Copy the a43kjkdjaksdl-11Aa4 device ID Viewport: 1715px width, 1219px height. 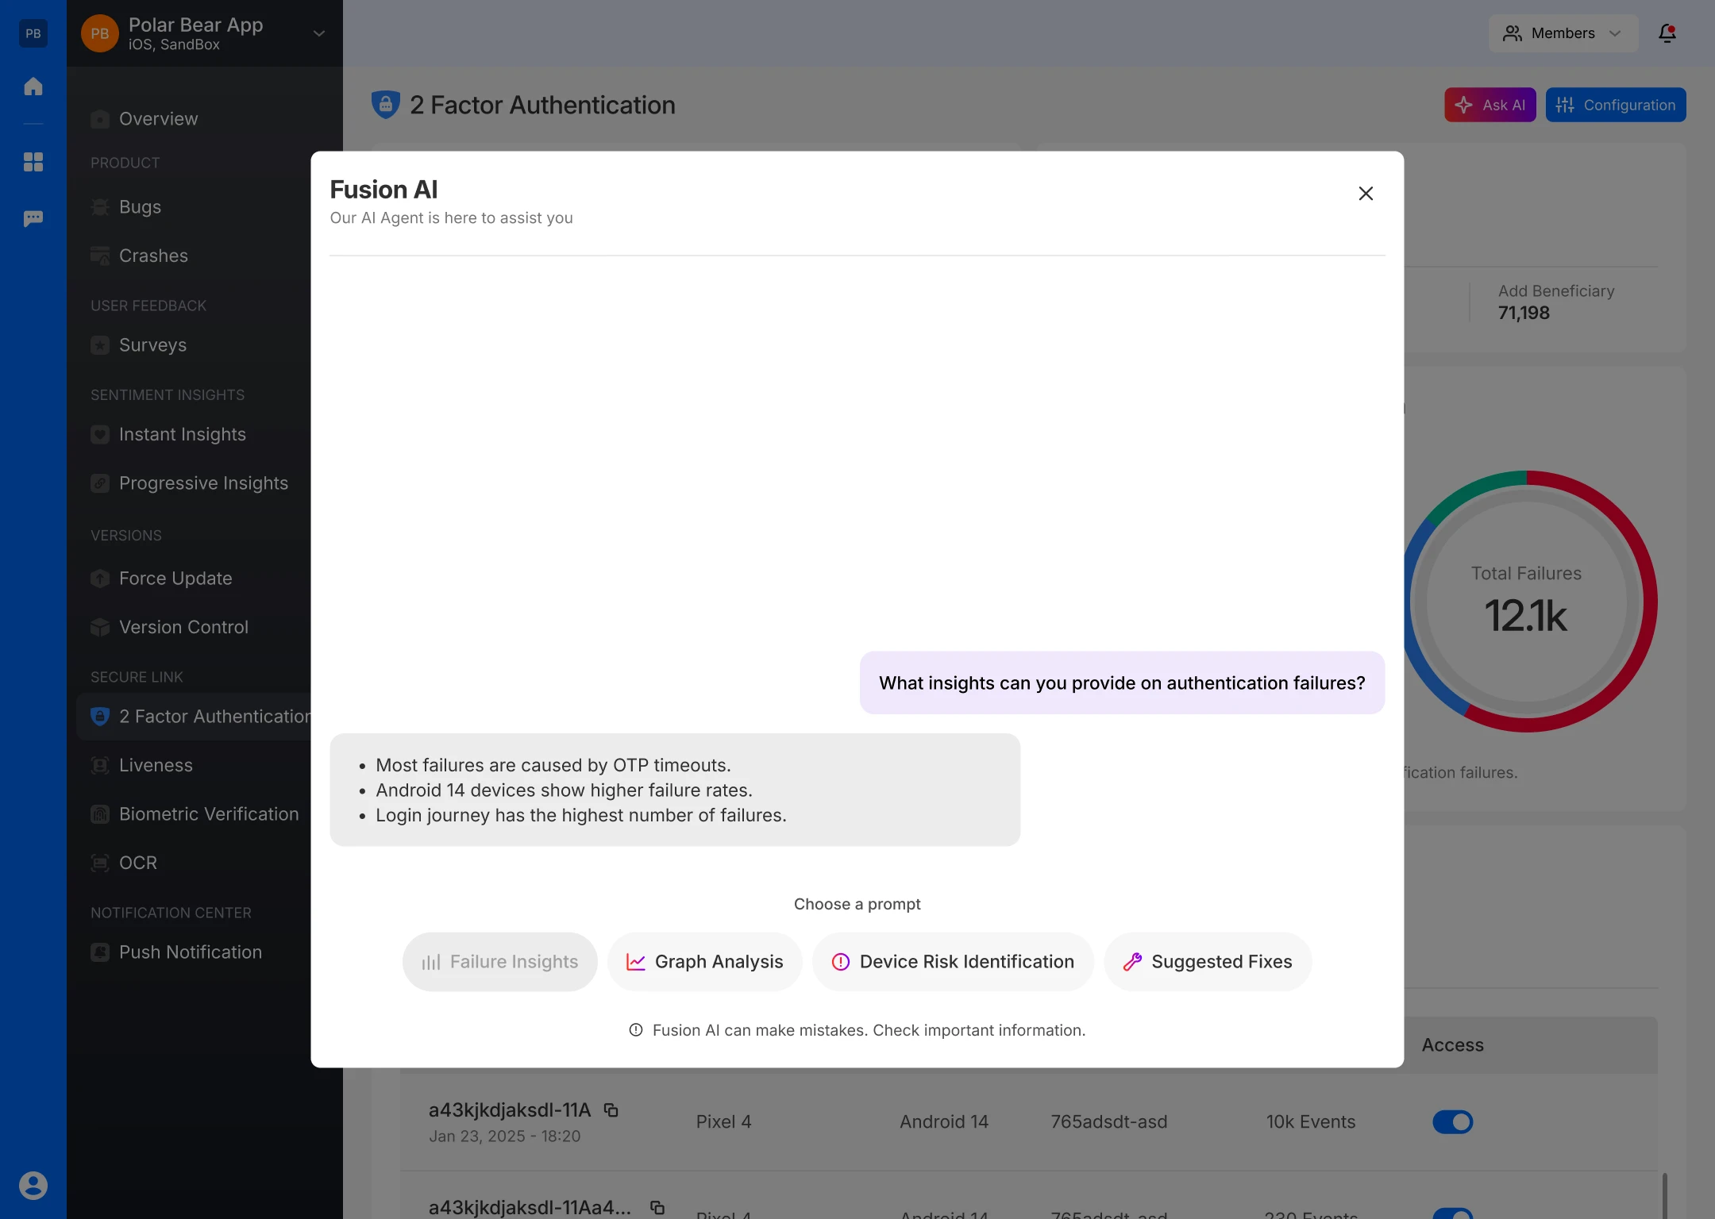click(x=657, y=1207)
